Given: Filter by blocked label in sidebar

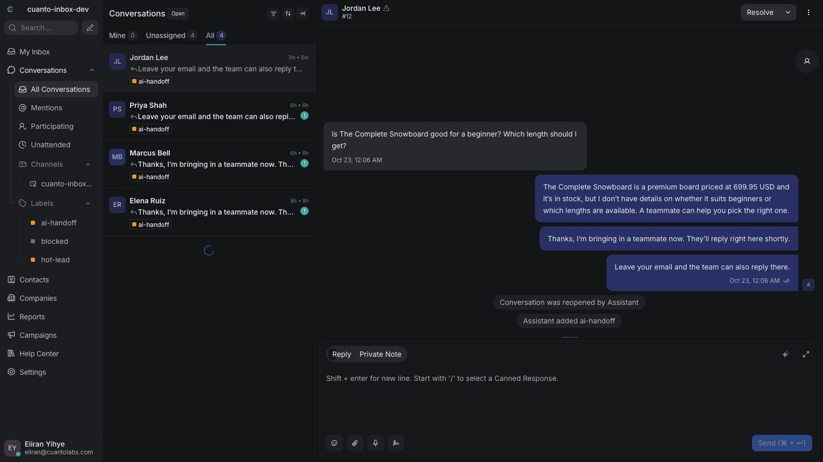Looking at the screenshot, I should tap(61, 241).
